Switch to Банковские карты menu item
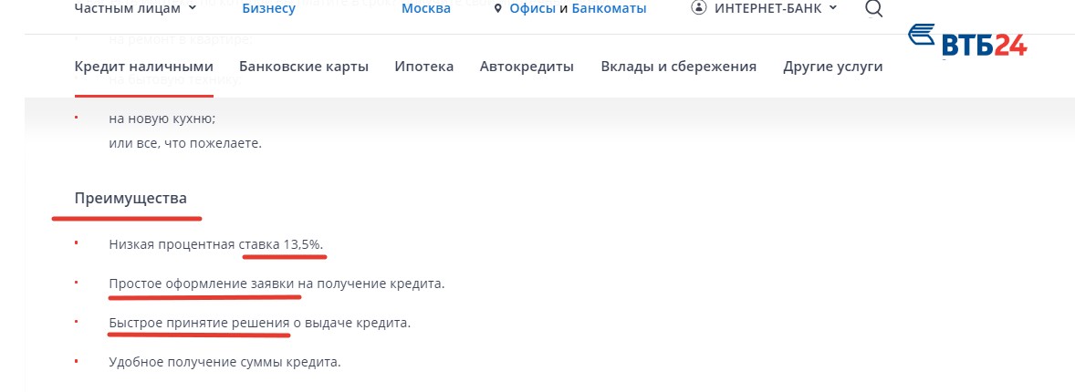Viewport: 1075px width, 392px height. tap(304, 67)
